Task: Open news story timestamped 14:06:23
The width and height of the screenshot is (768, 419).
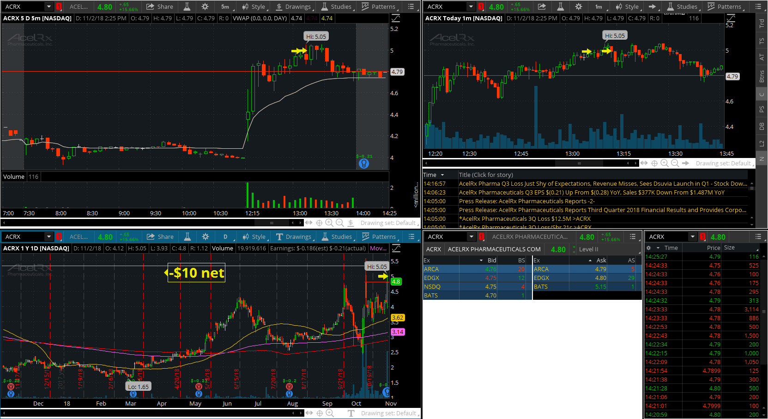Action: (585, 193)
